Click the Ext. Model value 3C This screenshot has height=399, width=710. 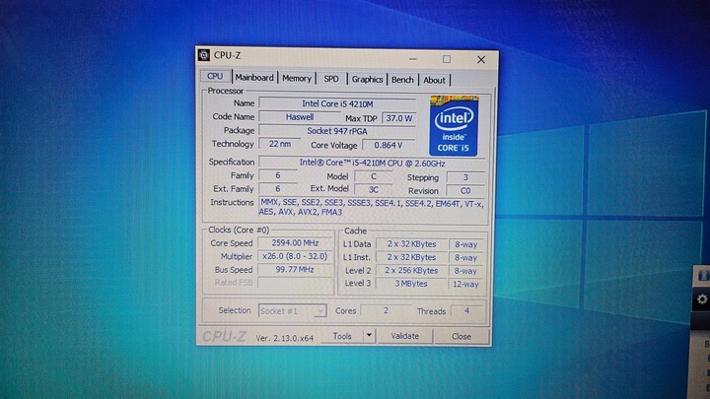[373, 189]
